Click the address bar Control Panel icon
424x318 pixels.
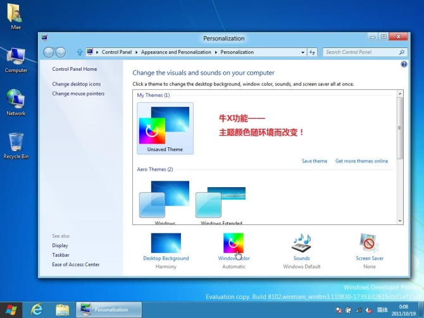[x=90, y=52]
